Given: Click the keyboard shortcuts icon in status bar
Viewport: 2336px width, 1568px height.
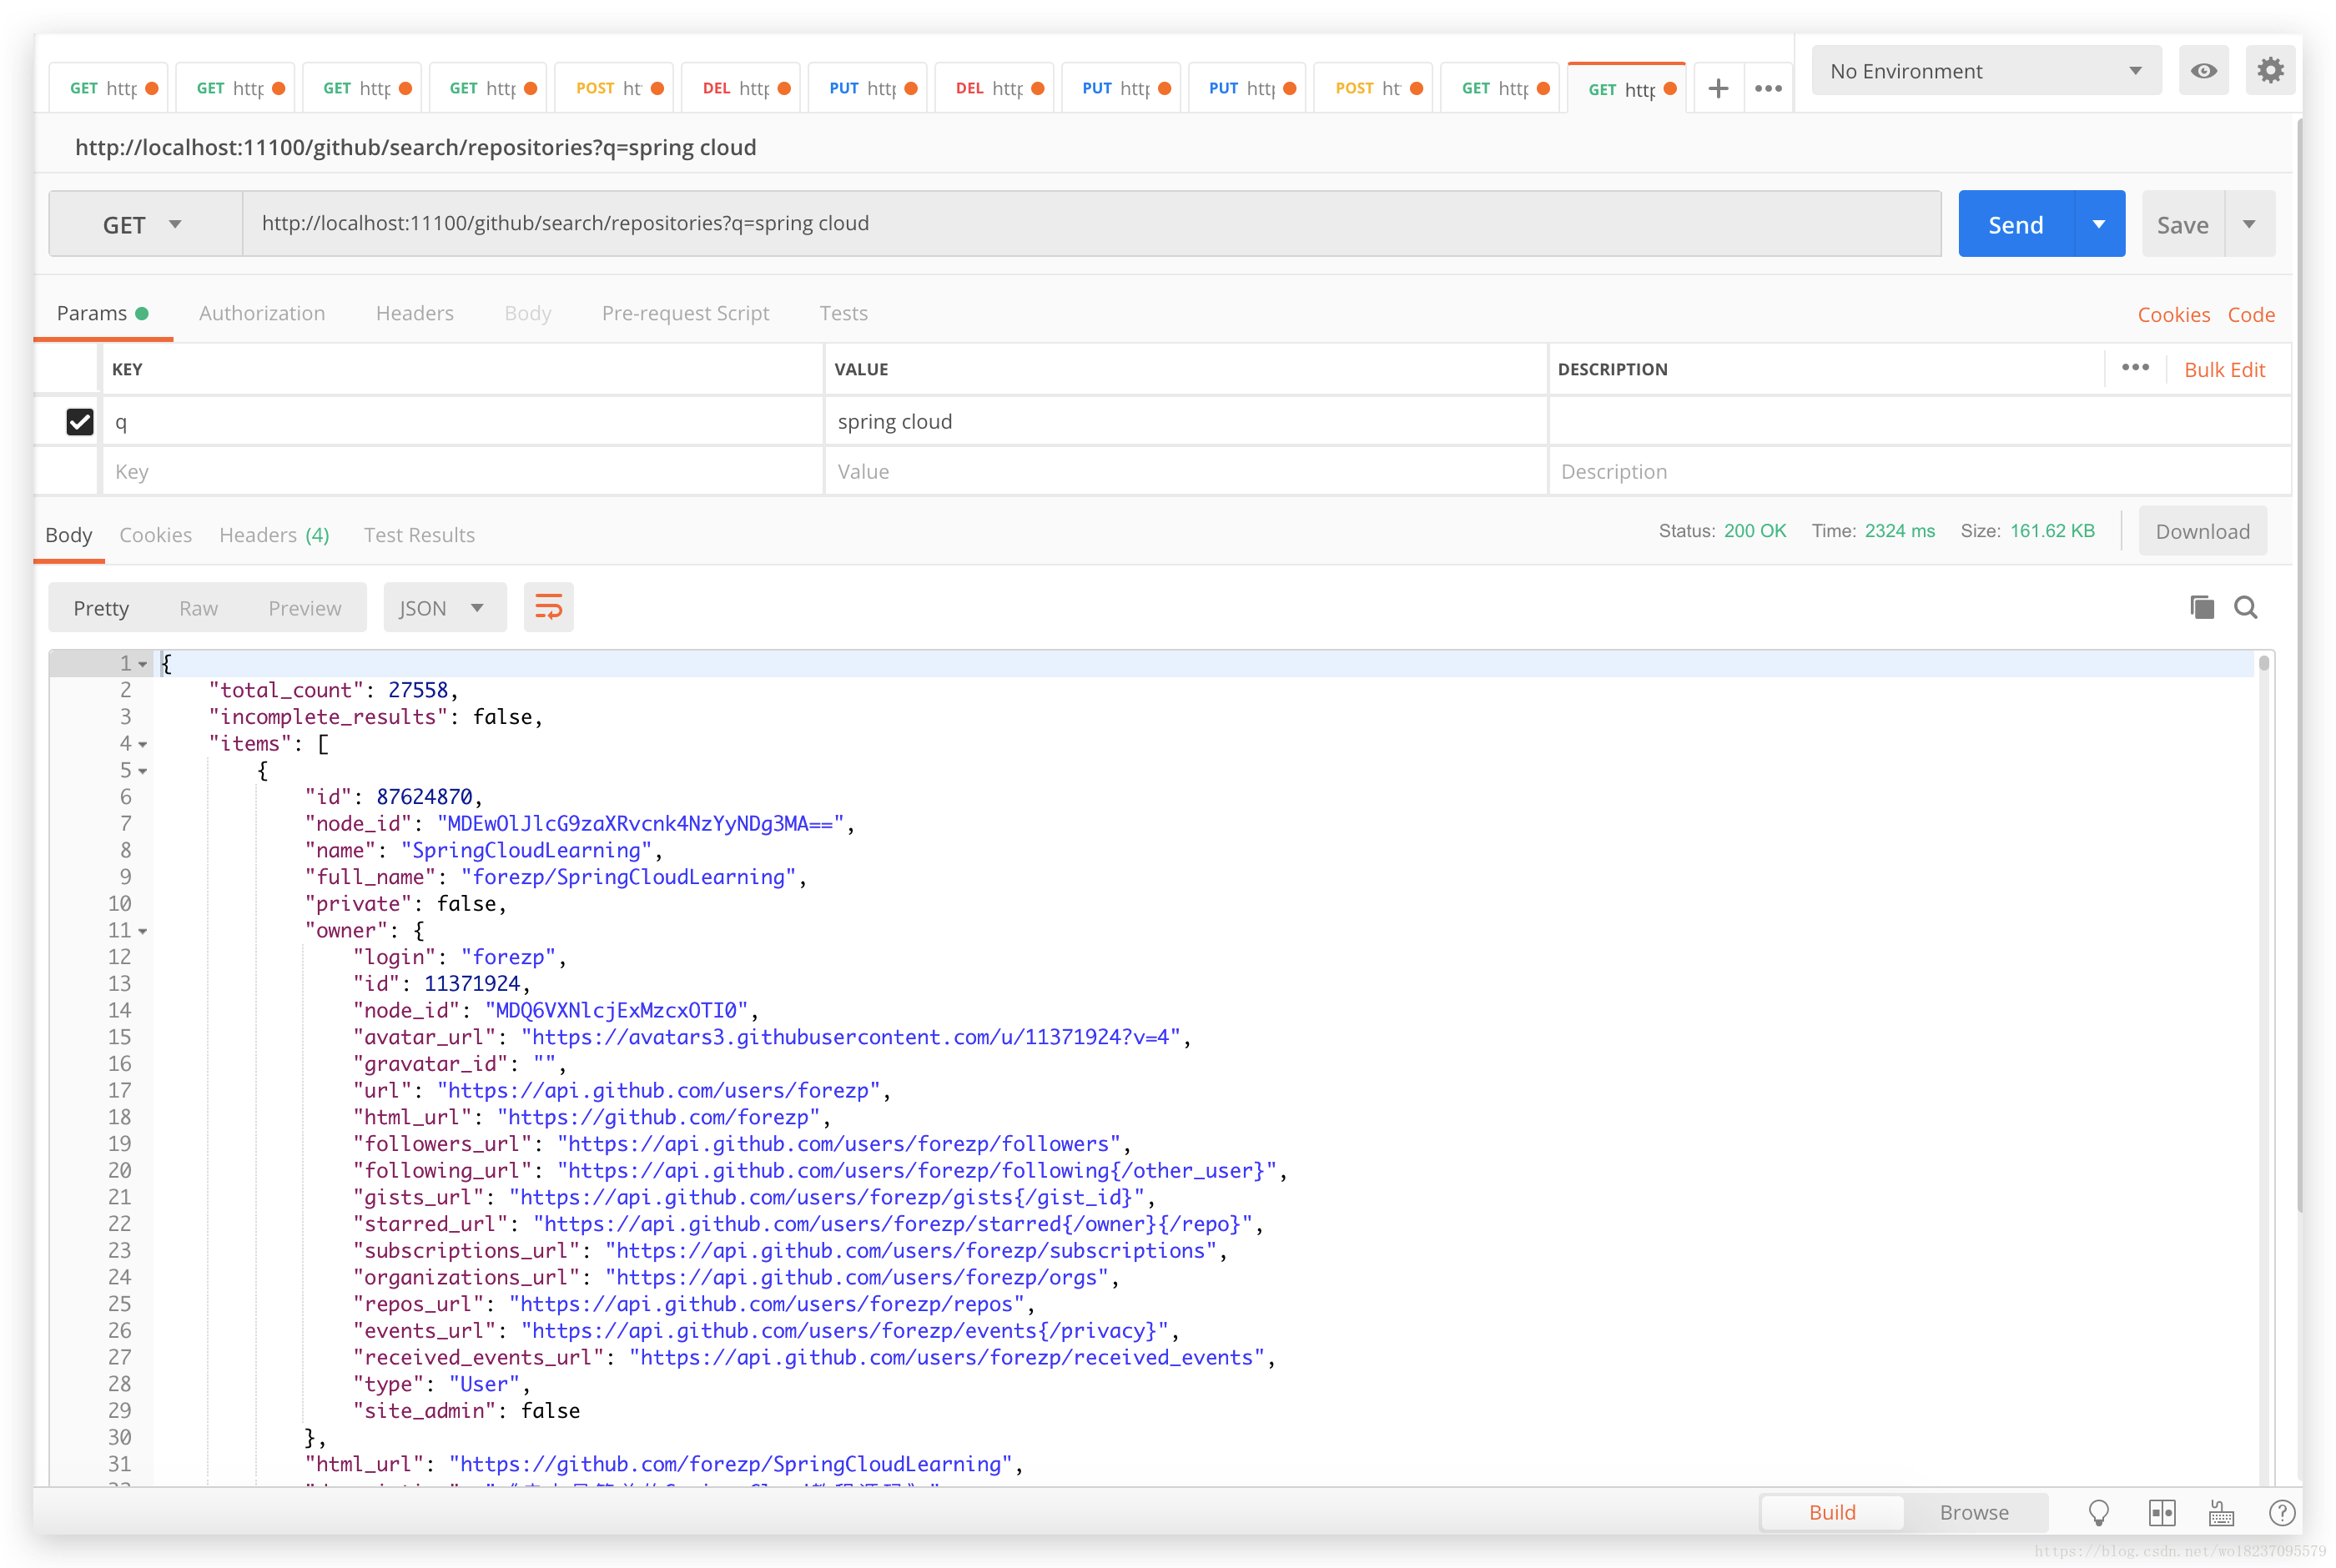Looking at the screenshot, I should tap(2221, 1512).
